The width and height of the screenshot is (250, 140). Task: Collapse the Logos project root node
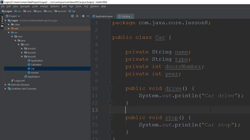(x=5, y=21)
